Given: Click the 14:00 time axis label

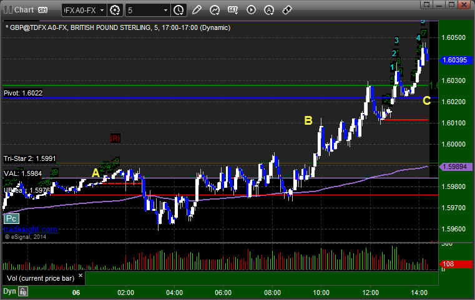Looking at the screenshot, I should [x=419, y=293].
